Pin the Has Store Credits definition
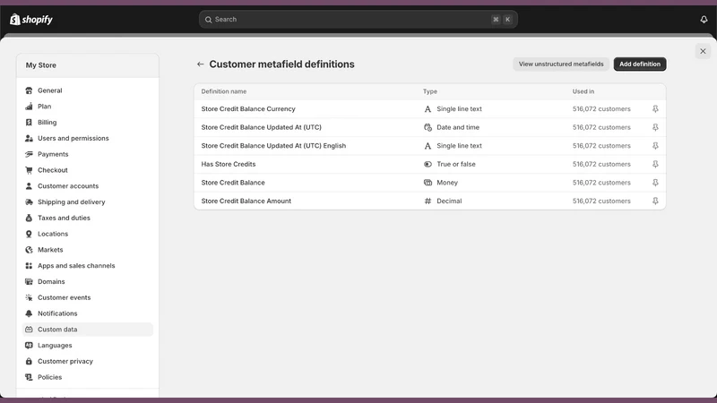This screenshot has height=403, width=717. (655, 164)
